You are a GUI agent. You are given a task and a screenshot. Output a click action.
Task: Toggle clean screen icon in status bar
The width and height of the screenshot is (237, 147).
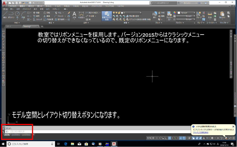coord(230,138)
